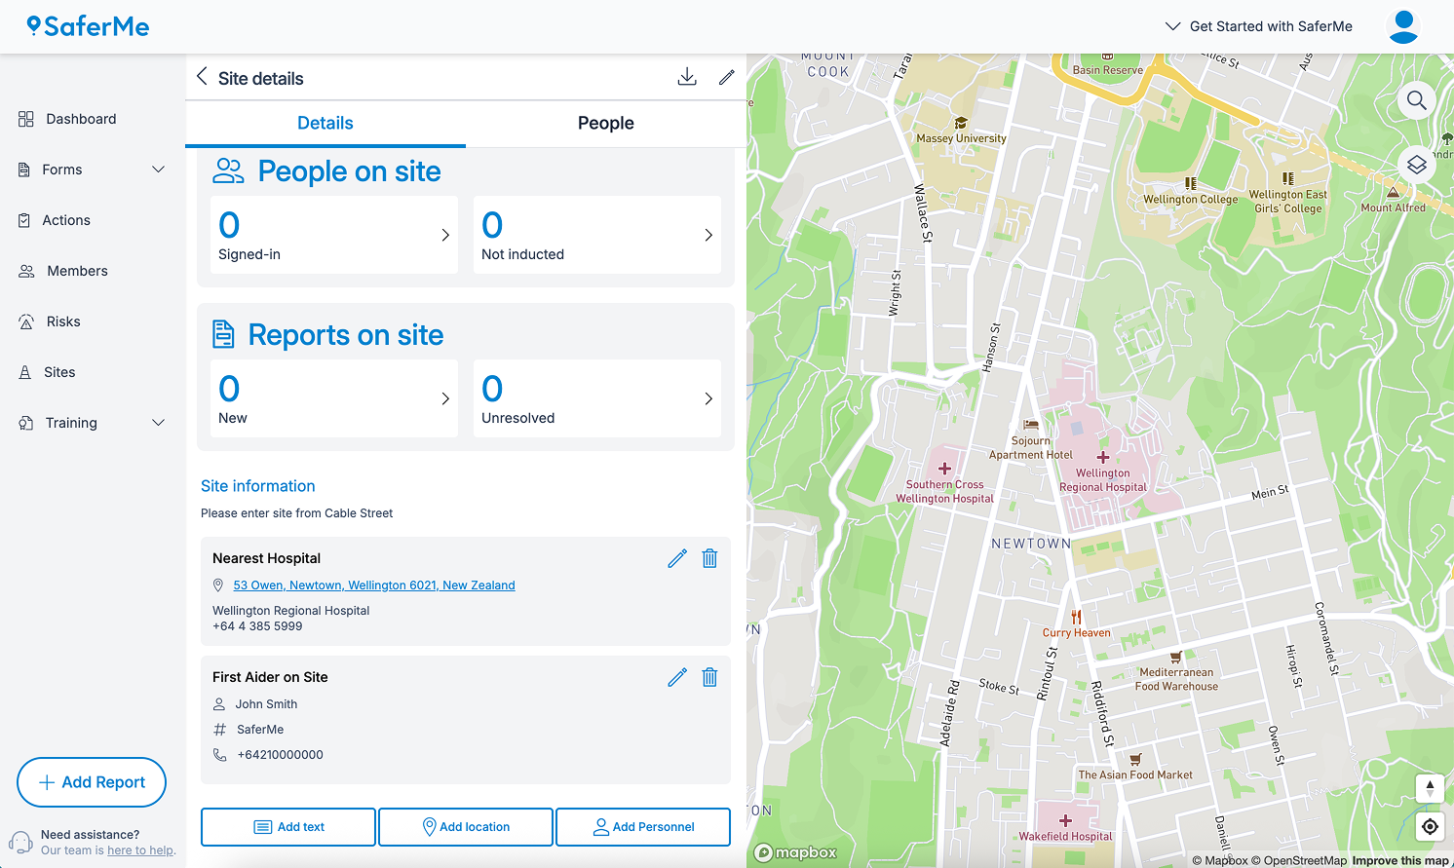The width and height of the screenshot is (1454, 868).
Task: Open Get Started with SaferMe dropdown
Action: [x=1259, y=26]
